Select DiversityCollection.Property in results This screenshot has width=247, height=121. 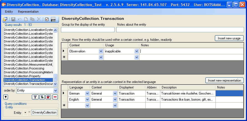(22, 76)
